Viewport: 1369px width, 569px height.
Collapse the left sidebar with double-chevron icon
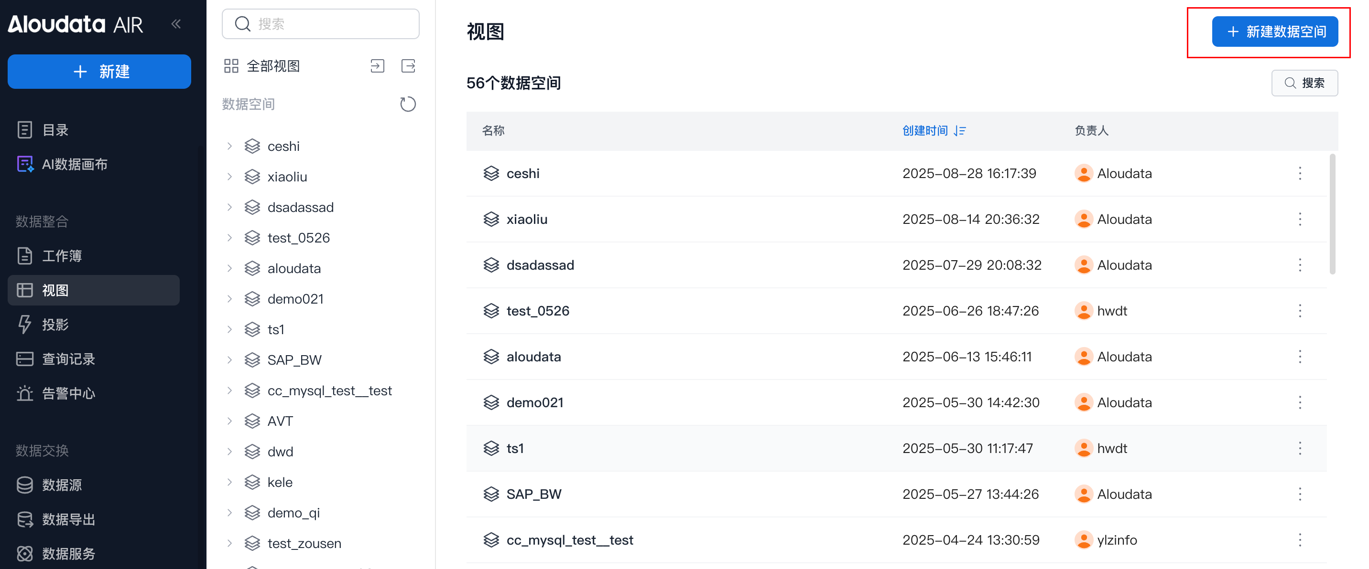pyautogui.click(x=176, y=24)
